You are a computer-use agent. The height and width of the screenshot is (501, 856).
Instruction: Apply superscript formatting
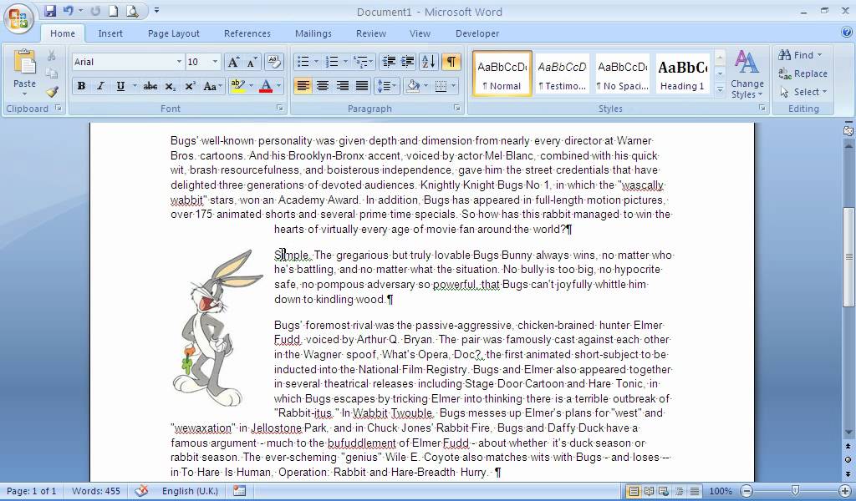coord(190,86)
